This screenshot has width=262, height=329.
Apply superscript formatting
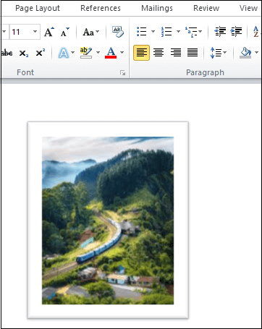[41, 53]
